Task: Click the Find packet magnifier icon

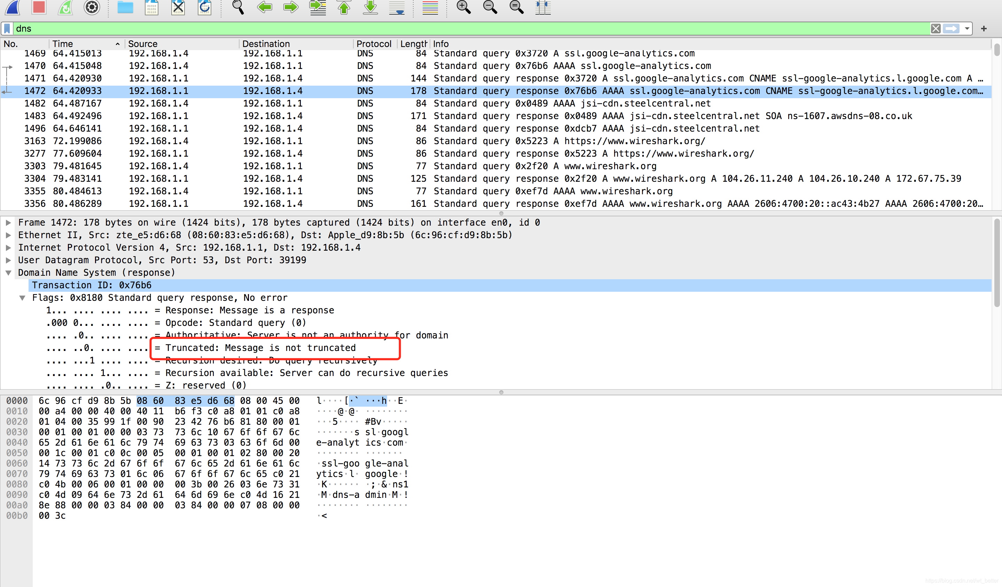Action: 238,7
